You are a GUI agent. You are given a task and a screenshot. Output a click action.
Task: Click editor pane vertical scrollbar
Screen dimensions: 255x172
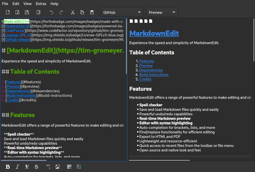click(126, 46)
